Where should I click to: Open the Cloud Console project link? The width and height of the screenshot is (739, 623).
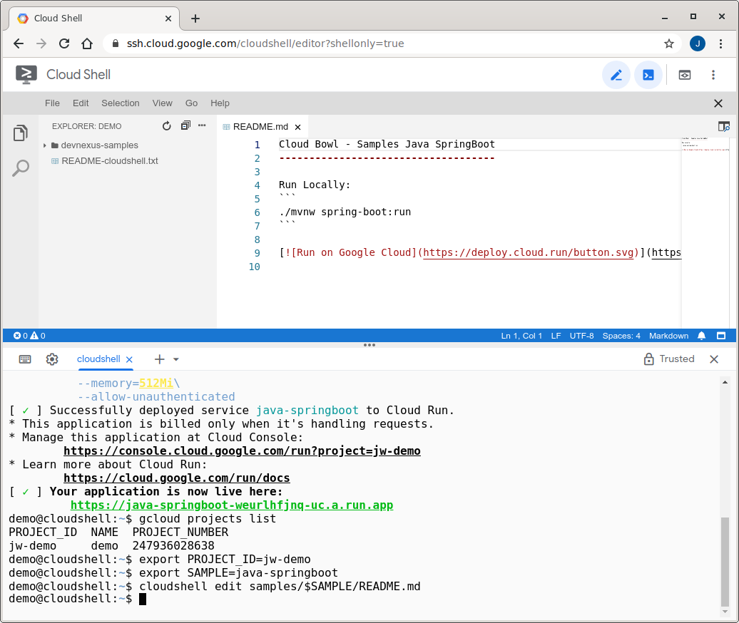pos(242,451)
